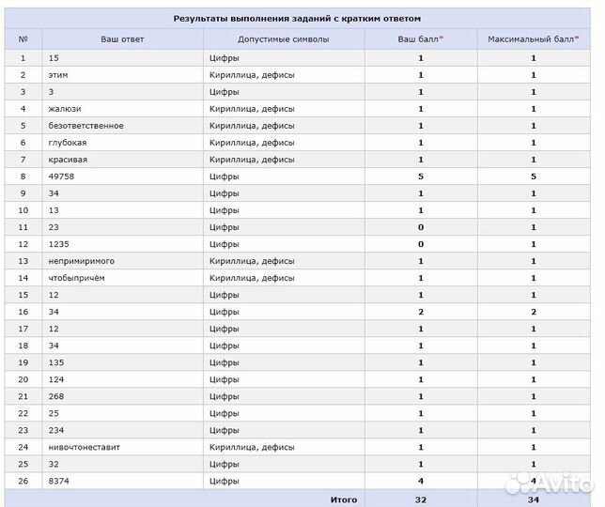
Task: Click the answer '8374' in row 26
Action: (60, 481)
